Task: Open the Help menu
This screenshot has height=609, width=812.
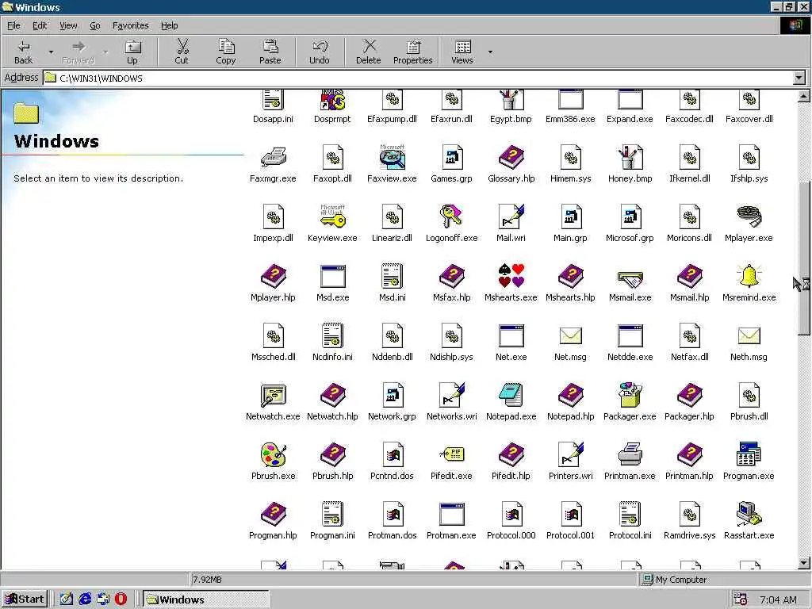Action: coord(169,25)
